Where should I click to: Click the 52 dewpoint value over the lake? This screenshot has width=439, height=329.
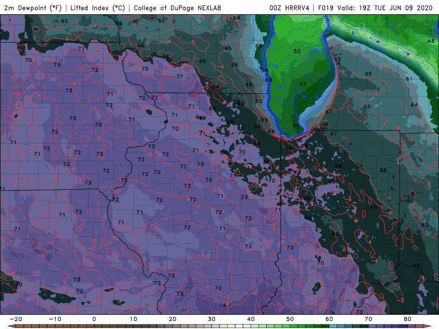297,51
